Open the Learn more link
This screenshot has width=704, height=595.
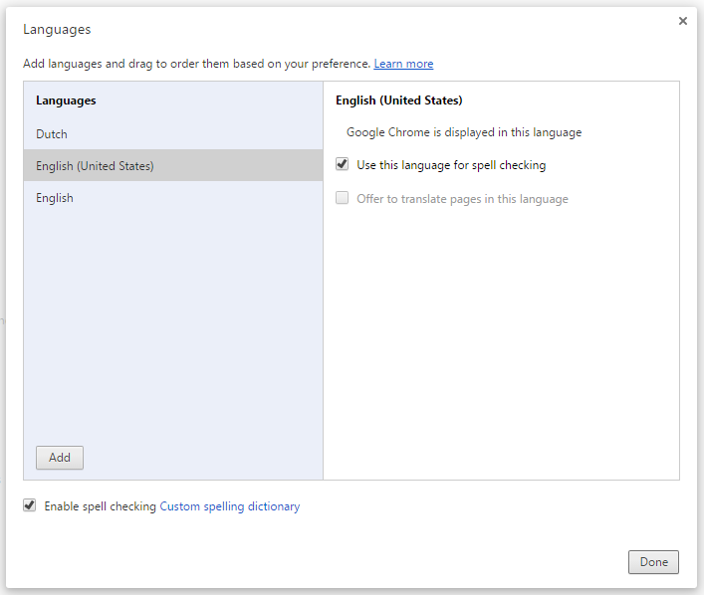pyautogui.click(x=403, y=64)
